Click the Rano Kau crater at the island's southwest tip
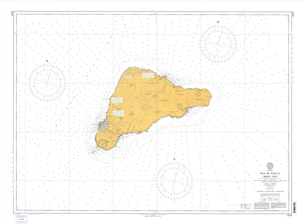Viewport: 303px width, 224px height. tap(103, 143)
